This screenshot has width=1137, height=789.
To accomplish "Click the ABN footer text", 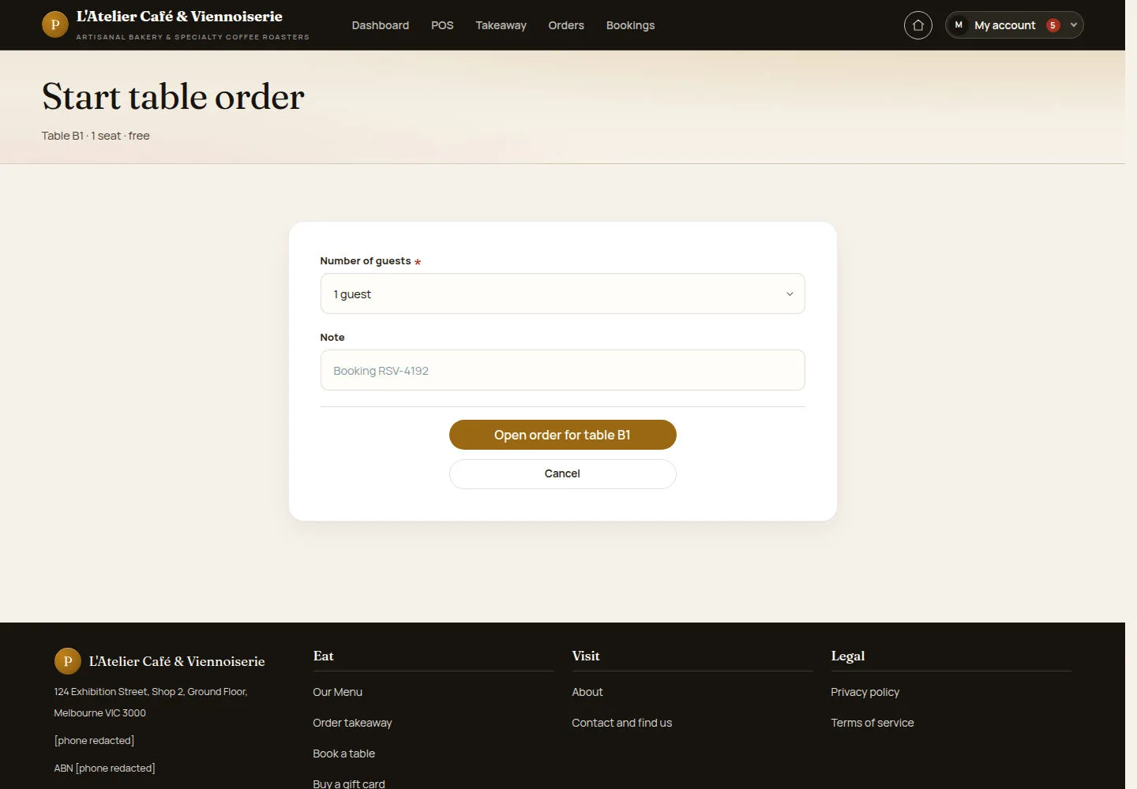I will tap(104, 768).
